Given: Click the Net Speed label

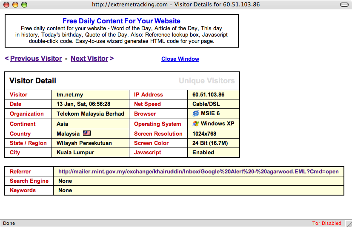Looking at the screenshot, I should coord(147,104).
